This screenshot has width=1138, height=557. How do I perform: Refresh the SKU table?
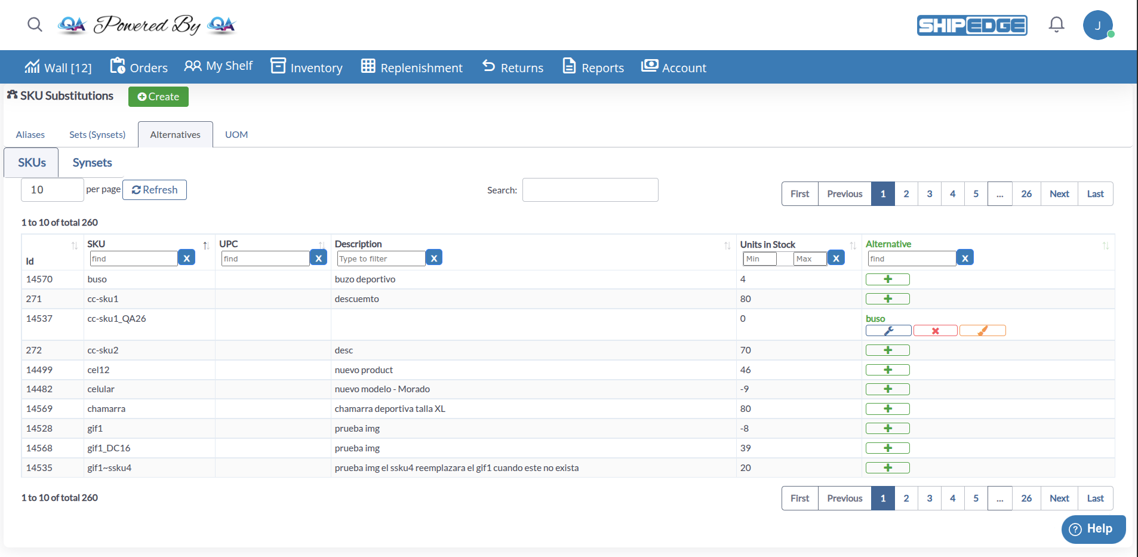coord(155,190)
